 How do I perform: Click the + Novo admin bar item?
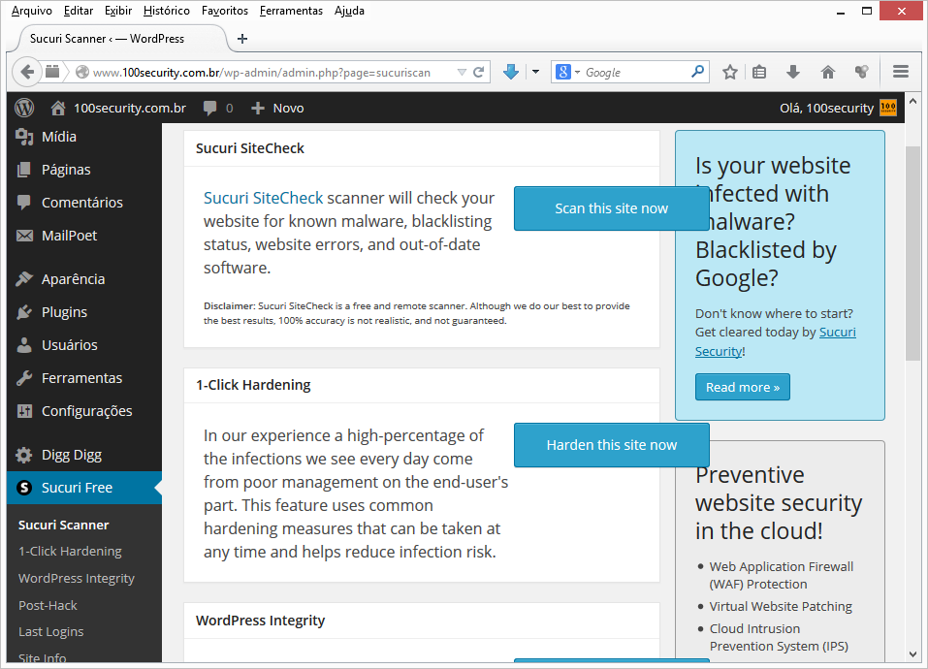(277, 109)
